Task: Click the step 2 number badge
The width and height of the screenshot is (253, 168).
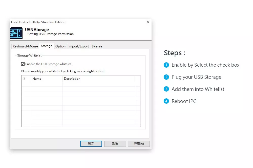Action: tap(166, 77)
